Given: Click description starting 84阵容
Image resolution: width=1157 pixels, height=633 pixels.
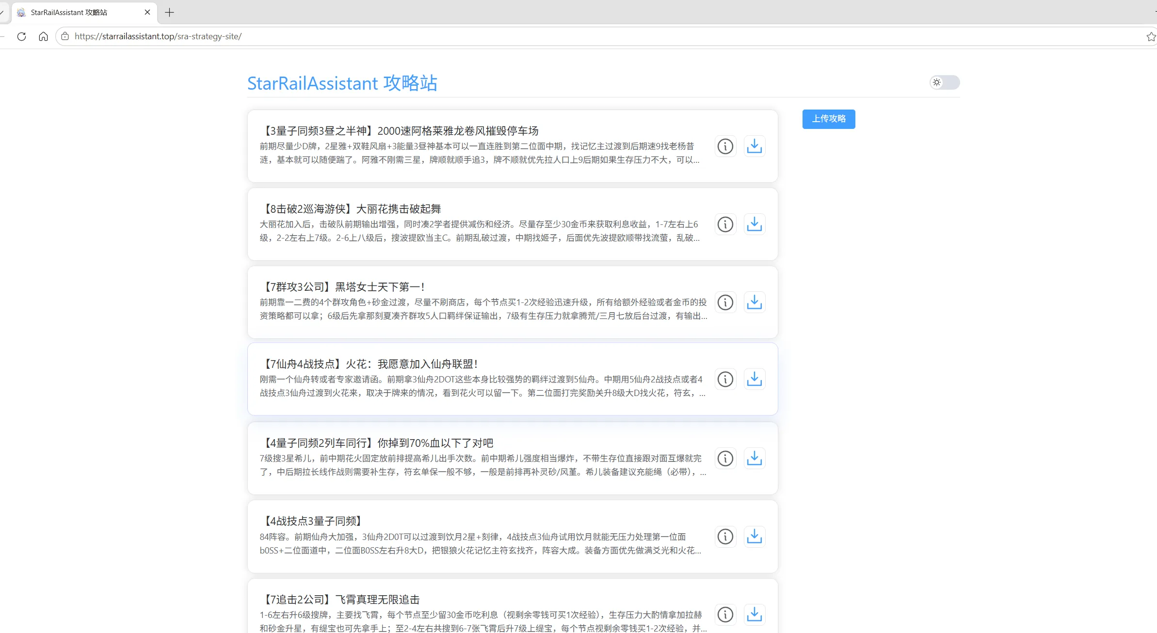Looking at the screenshot, I should pyautogui.click(x=481, y=544).
